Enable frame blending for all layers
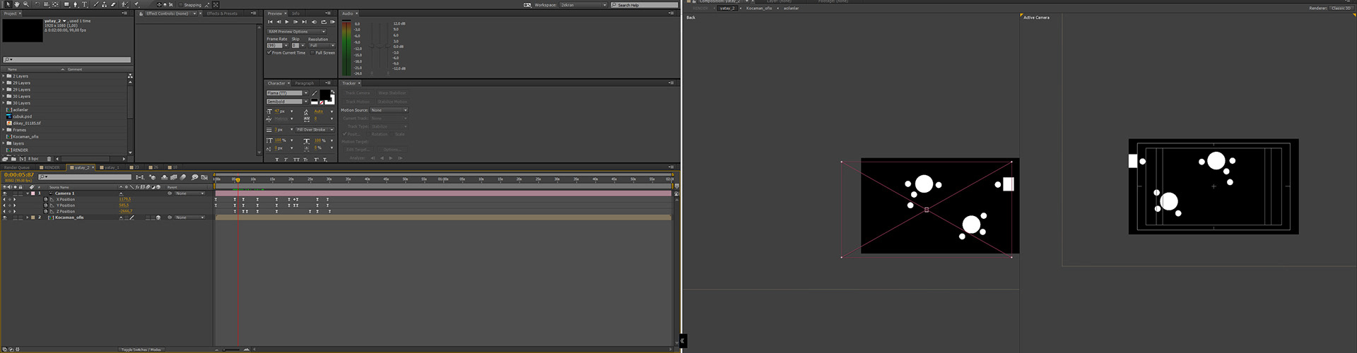The width and height of the screenshot is (1357, 353). point(174,177)
